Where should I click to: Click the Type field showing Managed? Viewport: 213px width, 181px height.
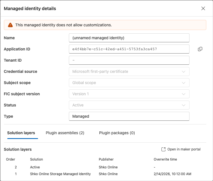(129, 116)
